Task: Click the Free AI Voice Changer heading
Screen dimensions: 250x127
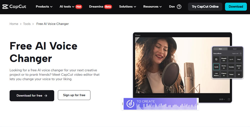Action: pos(43,52)
